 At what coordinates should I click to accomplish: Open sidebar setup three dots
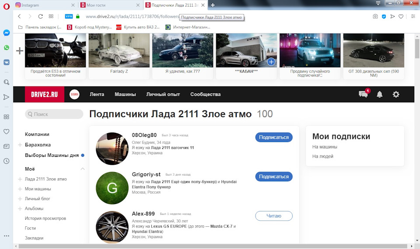(7, 236)
